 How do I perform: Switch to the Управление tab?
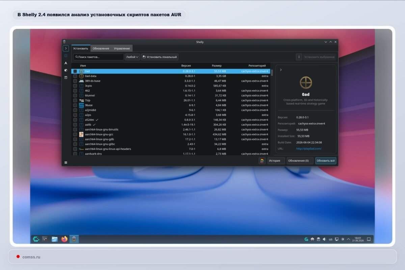click(x=122, y=48)
